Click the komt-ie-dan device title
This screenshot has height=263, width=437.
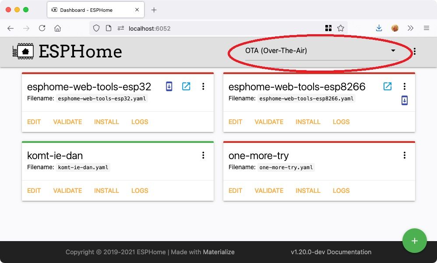tap(55, 156)
